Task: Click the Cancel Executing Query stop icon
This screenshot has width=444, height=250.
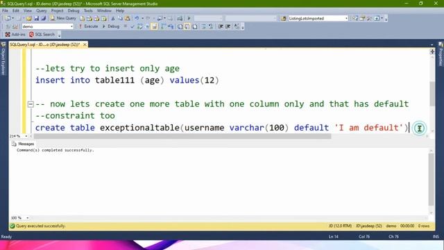Action: pos(126,26)
